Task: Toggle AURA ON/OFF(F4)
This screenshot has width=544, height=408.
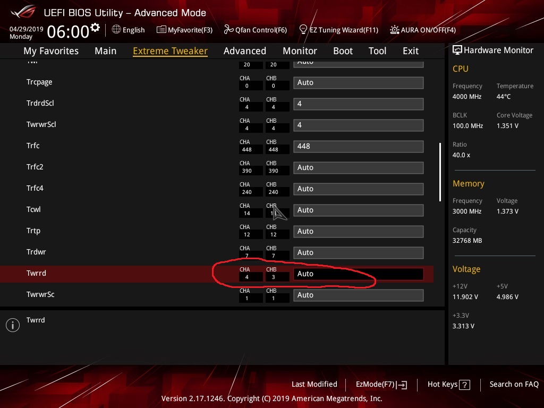Action: (x=428, y=30)
